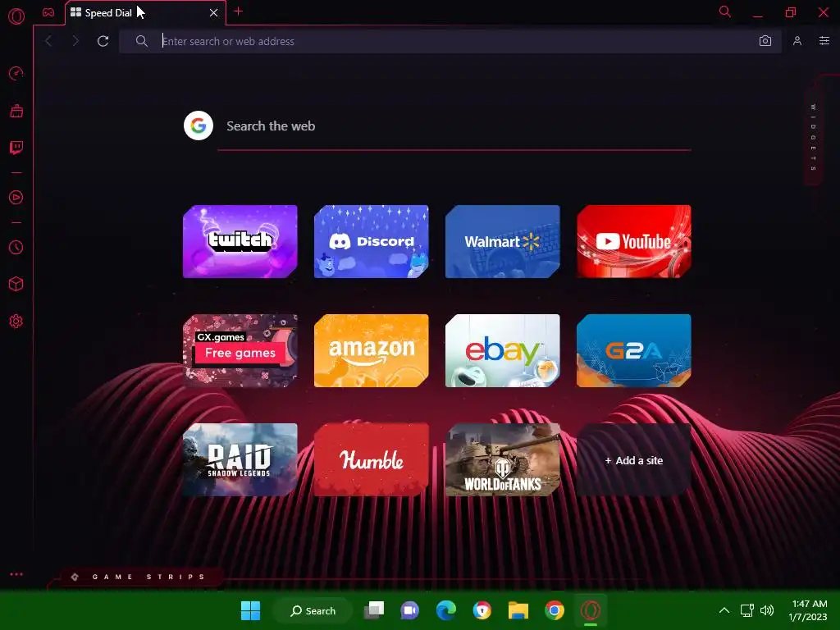This screenshot has height=630, width=840.
Task: Open Easy Setup sliders icon
Action: (824, 41)
